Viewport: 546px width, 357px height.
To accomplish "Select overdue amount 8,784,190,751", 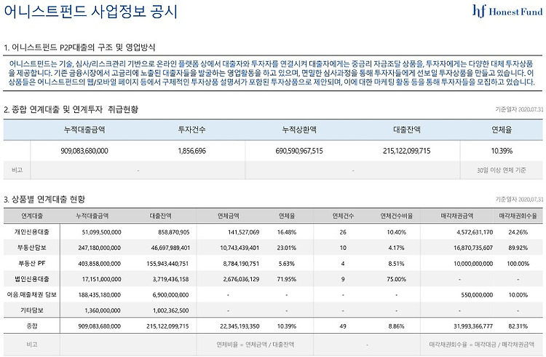I will coord(241,264).
